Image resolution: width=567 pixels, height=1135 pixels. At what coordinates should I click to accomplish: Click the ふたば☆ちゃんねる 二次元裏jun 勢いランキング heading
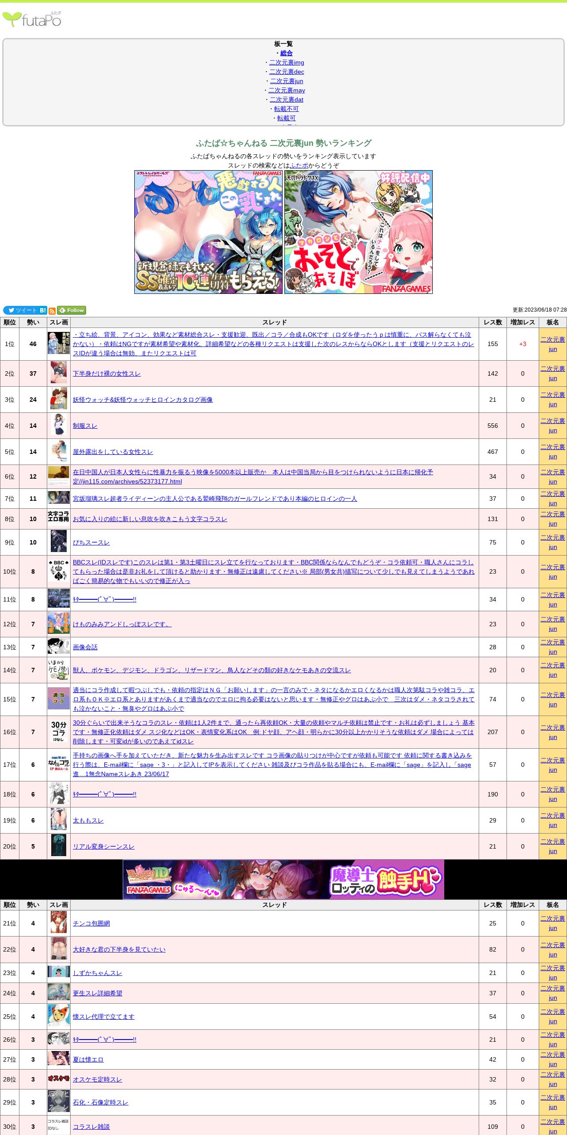click(283, 143)
